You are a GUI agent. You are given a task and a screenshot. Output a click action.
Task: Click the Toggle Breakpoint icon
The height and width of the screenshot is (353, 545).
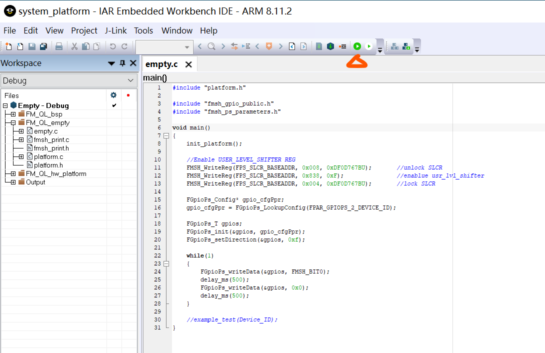coord(342,46)
